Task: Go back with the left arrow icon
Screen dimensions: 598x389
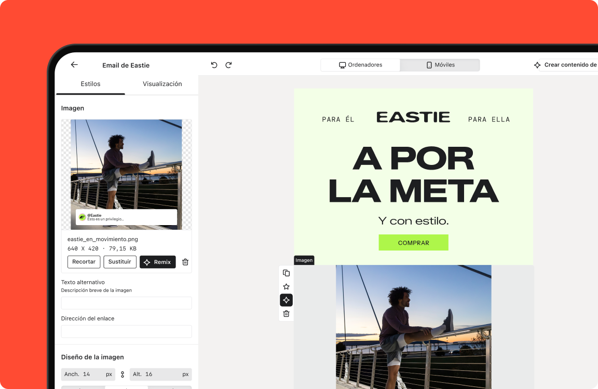Action: (x=74, y=65)
